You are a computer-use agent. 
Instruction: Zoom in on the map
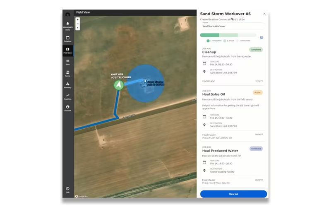tap(78, 19)
